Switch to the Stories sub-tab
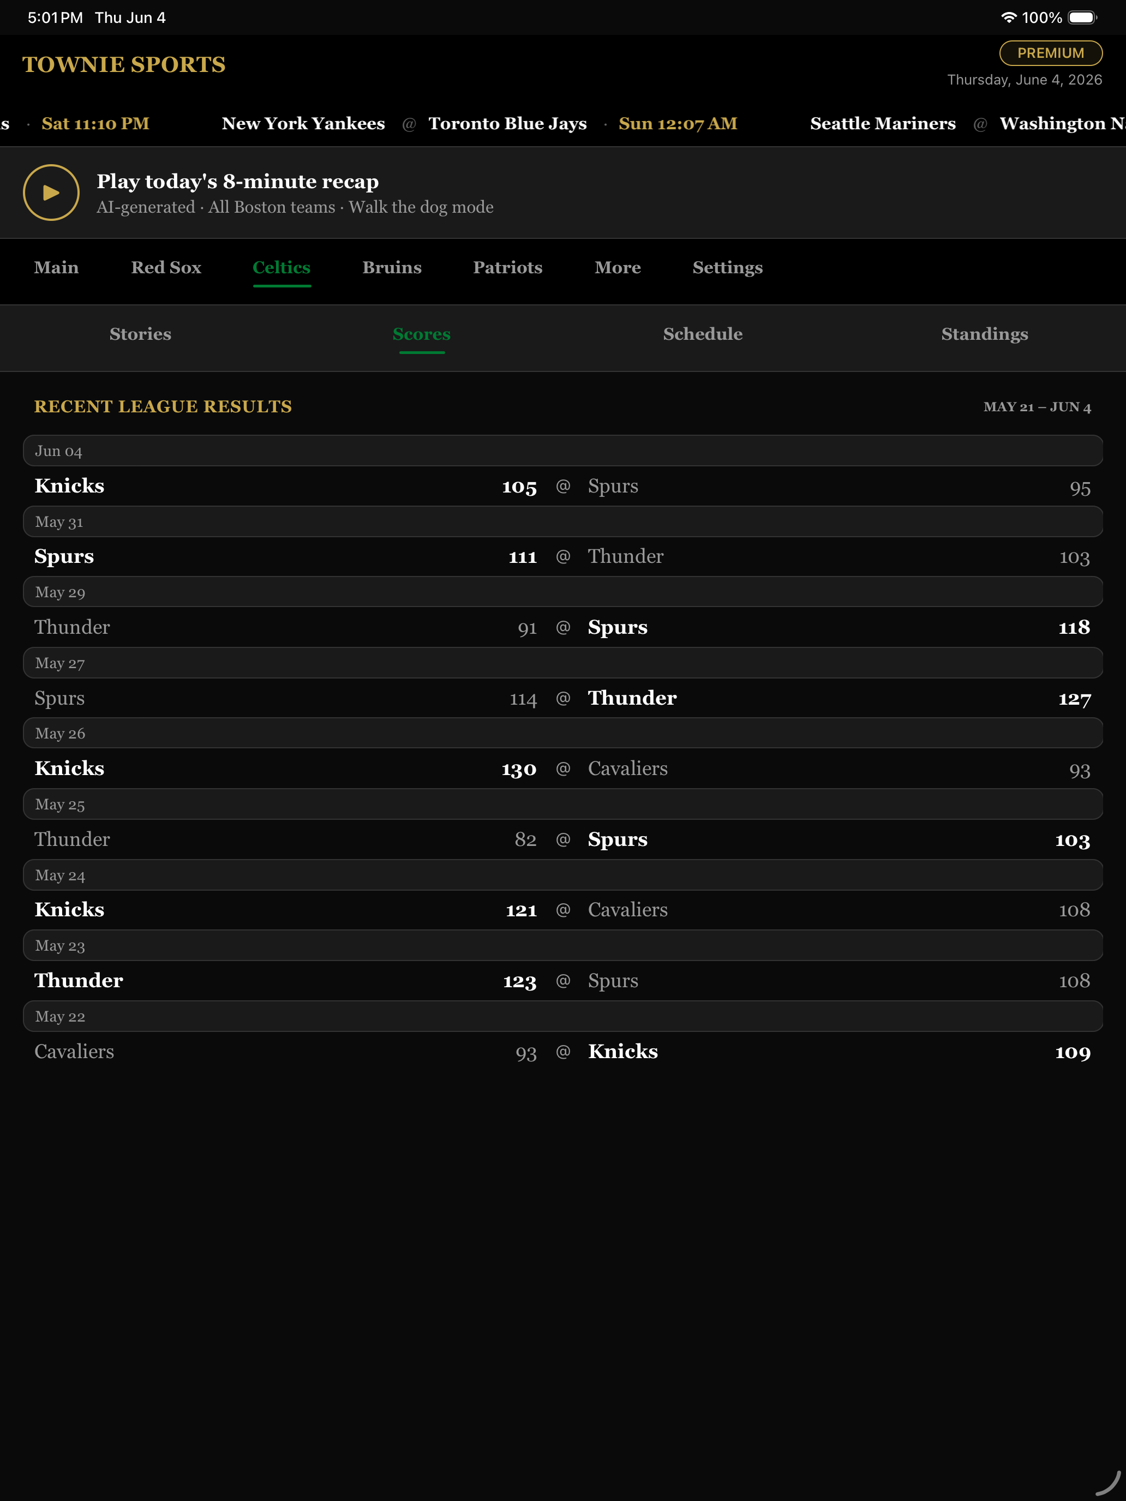The image size is (1126, 1501). [x=141, y=334]
